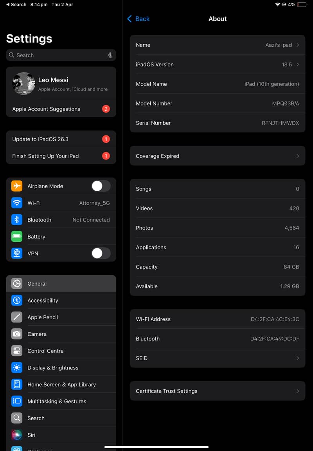Open Siri settings via its colorful icon
The width and height of the screenshot is (313, 451).
pos(16,435)
